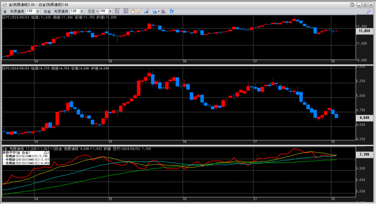Activate the hand pan tool
This screenshot has height=204, width=376.
tap(133, 11)
